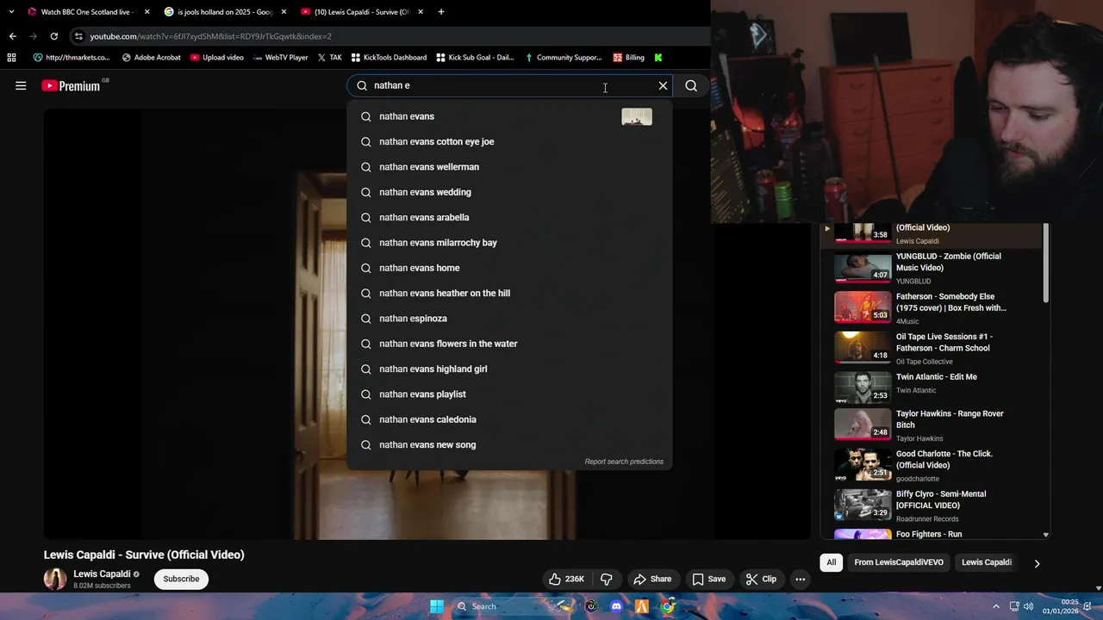Image resolution: width=1103 pixels, height=620 pixels.
Task: Reload the page with refresh icon
Action: (x=53, y=36)
